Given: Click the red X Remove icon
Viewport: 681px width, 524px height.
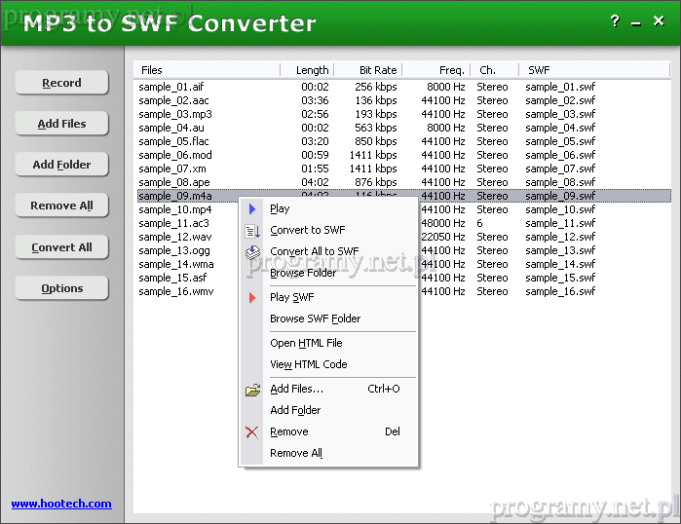Looking at the screenshot, I should coord(252,432).
